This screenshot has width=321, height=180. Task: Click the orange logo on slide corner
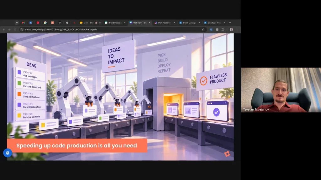tap(227, 154)
